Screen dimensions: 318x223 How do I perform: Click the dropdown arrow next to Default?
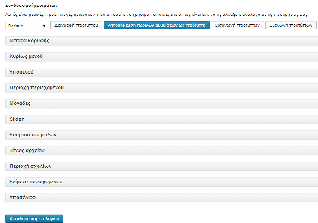[x=44, y=26]
